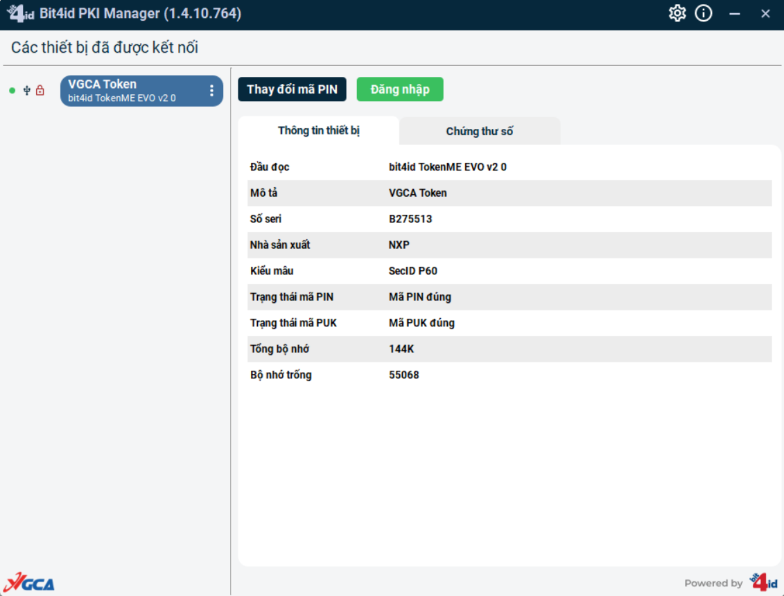The height and width of the screenshot is (596, 784).
Task: Click the serial value B275513
Action: tap(410, 219)
